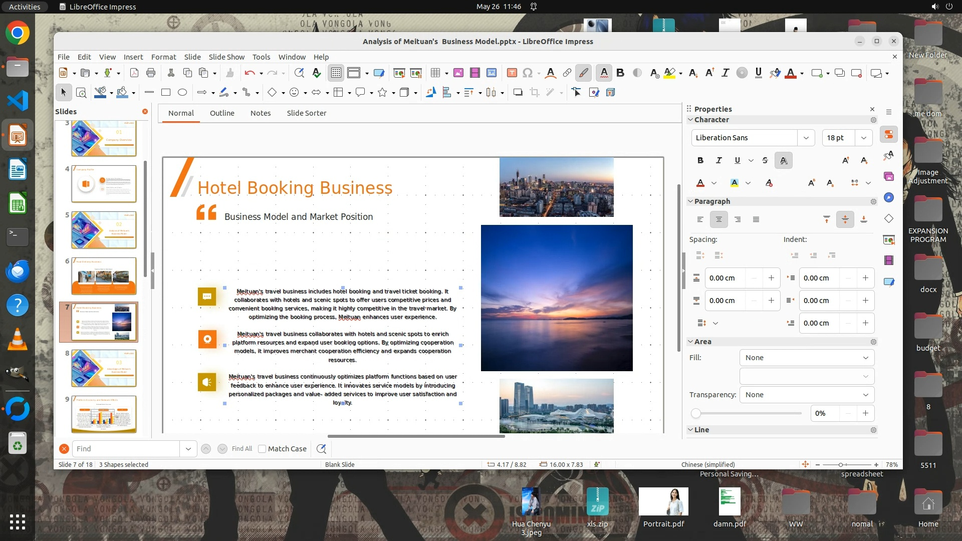The height and width of the screenshot is (541, 962).
Task: Select the Rectangle shape tool
Action: pos(166,92)
